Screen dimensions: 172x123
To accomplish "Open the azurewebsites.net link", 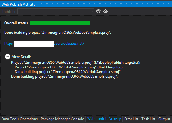I will pyautogui.click(x=44, y=44).
